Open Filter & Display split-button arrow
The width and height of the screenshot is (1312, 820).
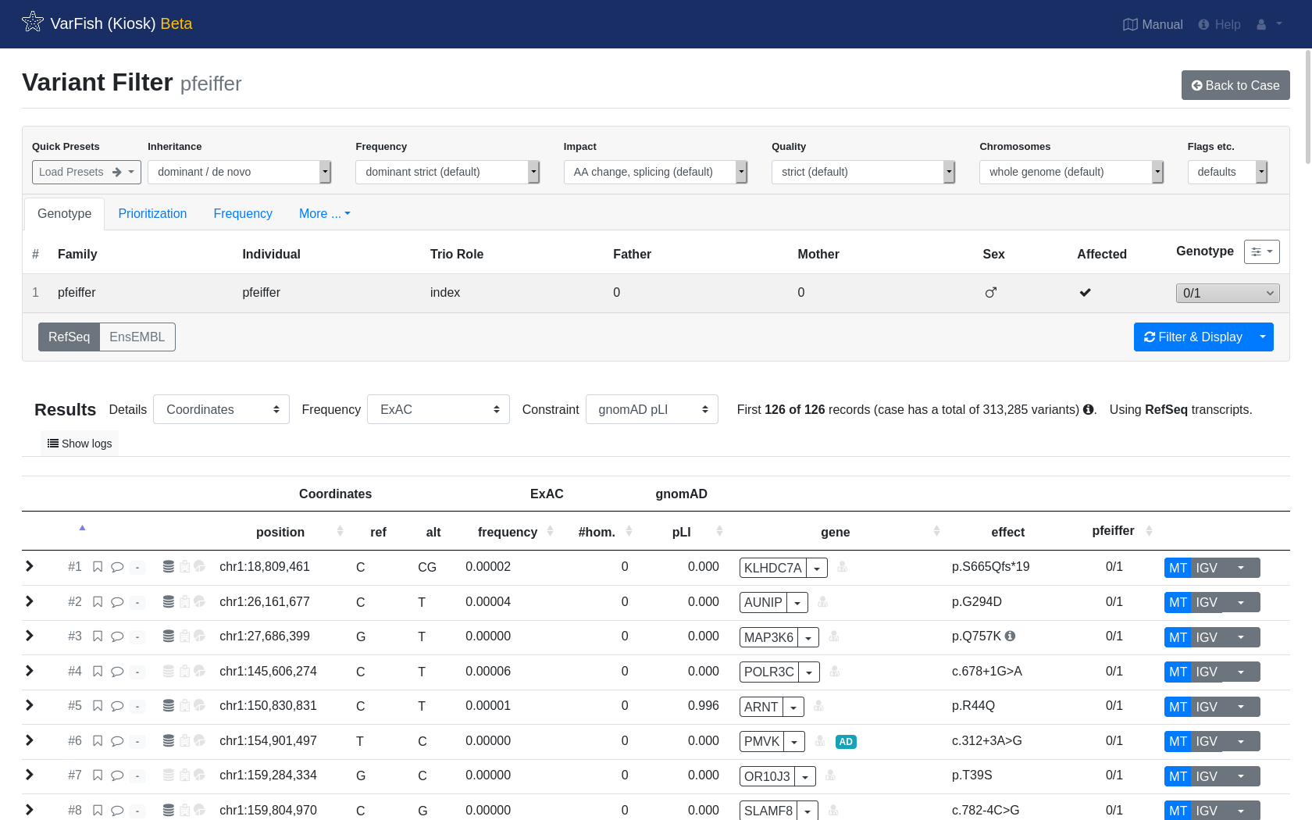(x=1263, y=337)
